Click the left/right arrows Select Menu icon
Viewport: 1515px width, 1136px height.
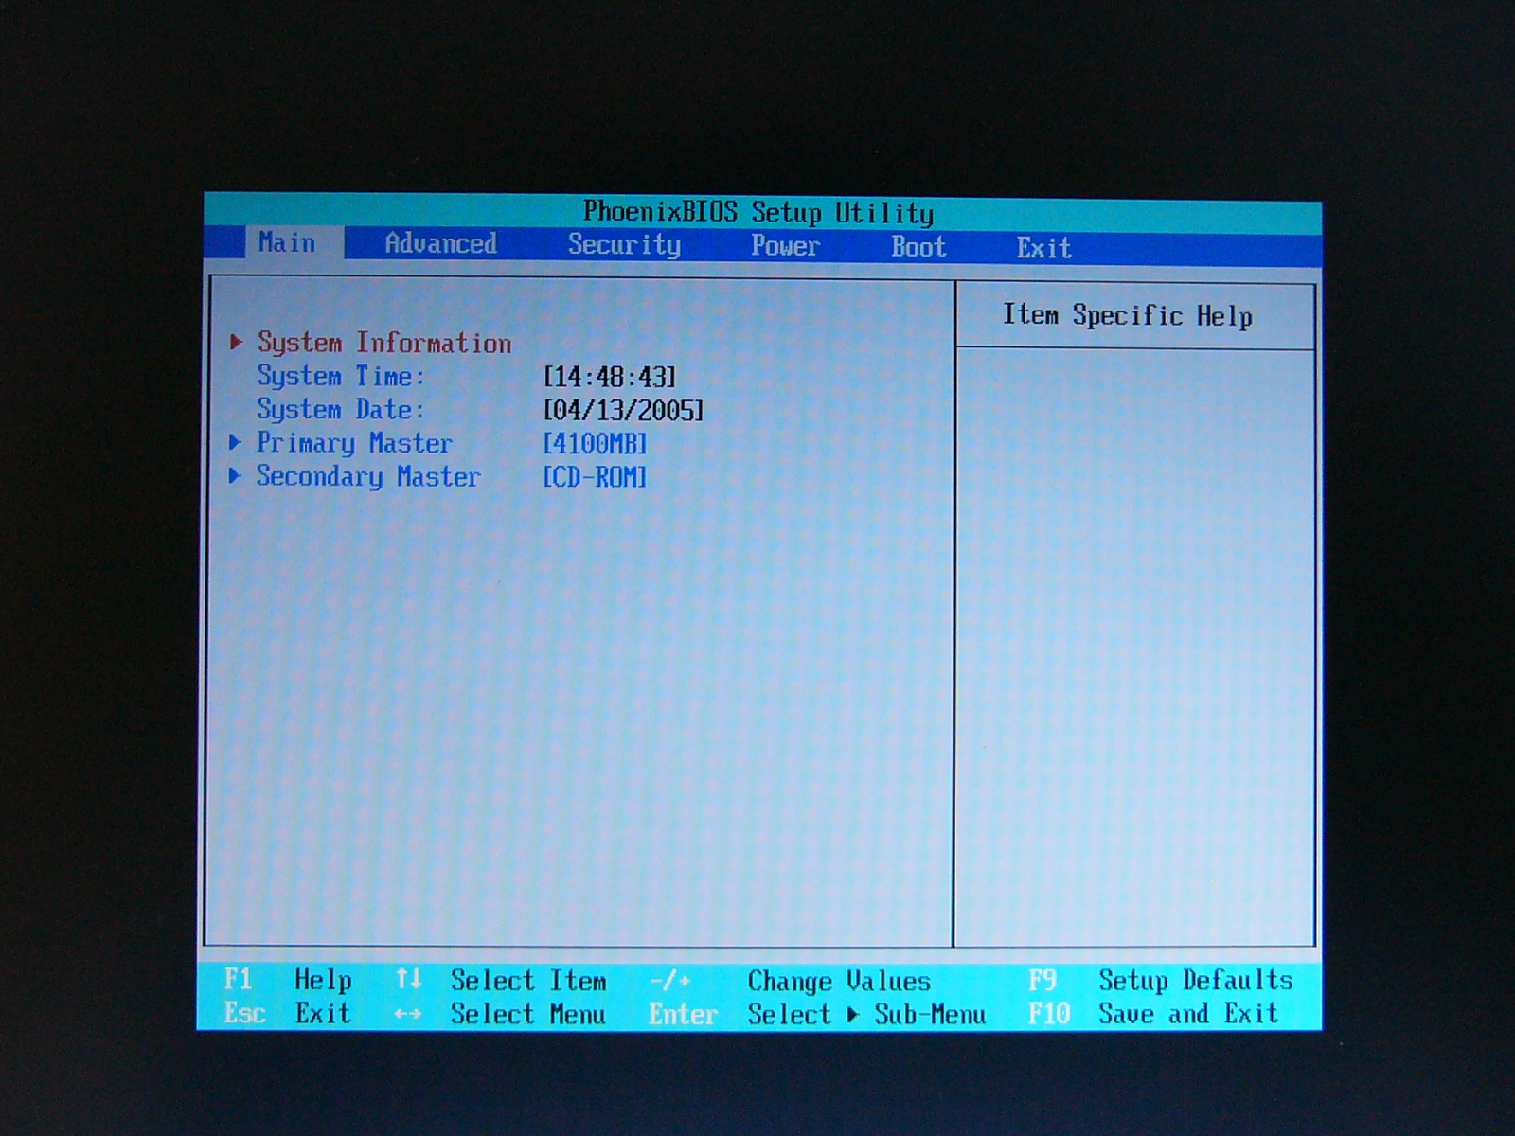pos(408,1014)
